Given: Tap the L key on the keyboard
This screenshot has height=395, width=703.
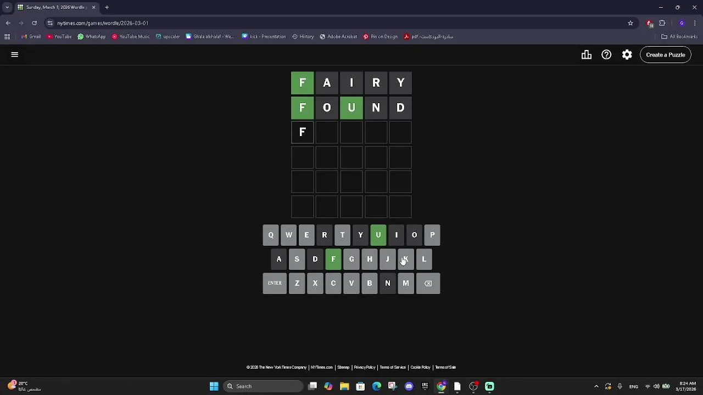Looking at the screenshot, I should coord(424,259).
